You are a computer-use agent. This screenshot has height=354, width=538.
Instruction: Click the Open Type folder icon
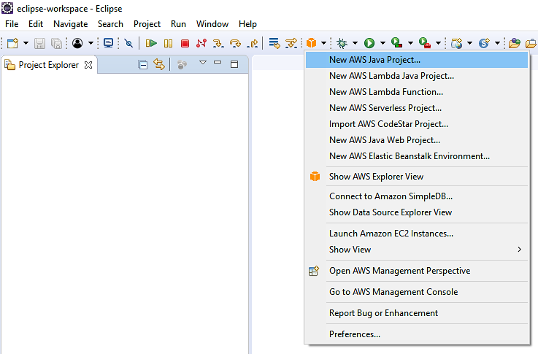pyautogui.click(x=515, y=43)
